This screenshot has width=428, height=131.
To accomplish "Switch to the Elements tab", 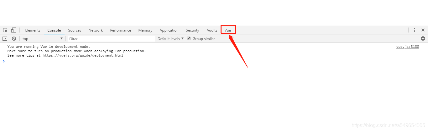I will click(33, 30).
